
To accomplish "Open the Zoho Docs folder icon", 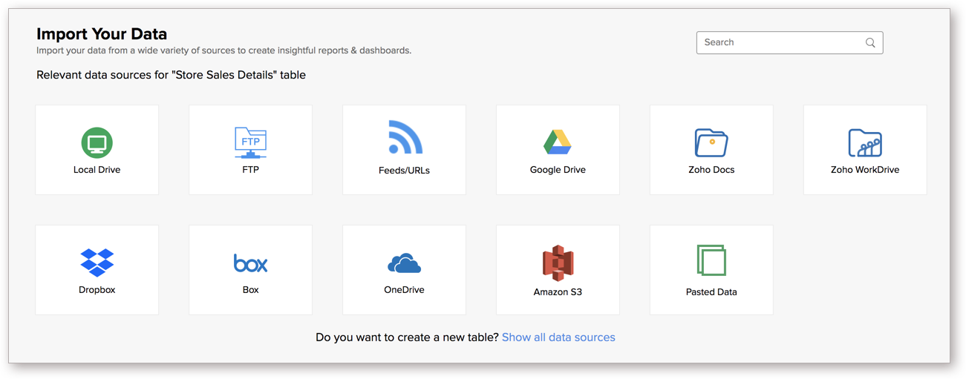I will pyautogui.click(x=711, y=142).
